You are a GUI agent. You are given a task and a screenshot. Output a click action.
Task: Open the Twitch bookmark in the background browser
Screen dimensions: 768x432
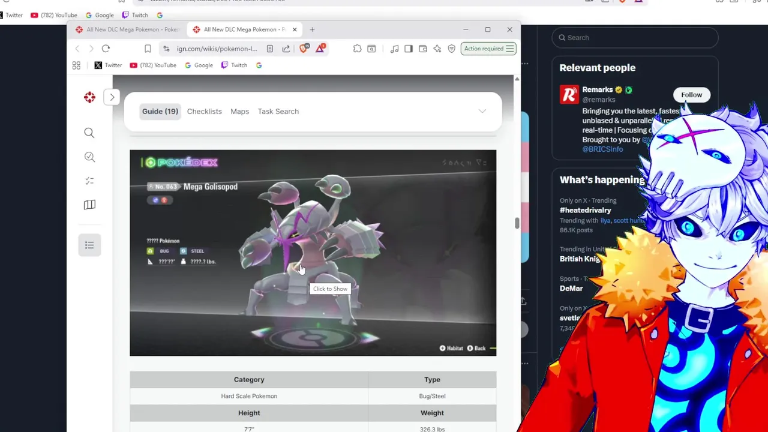pos(135,15)
